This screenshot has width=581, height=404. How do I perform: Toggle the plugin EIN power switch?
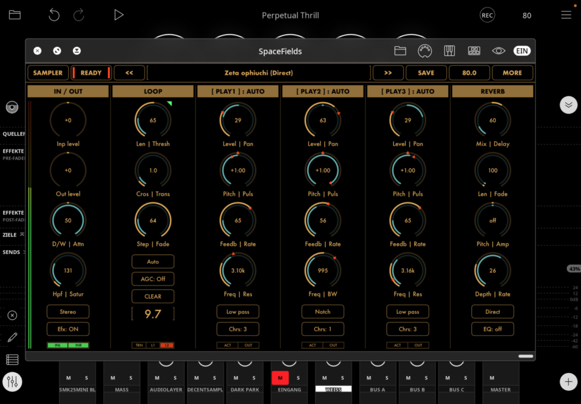(522, 51)
